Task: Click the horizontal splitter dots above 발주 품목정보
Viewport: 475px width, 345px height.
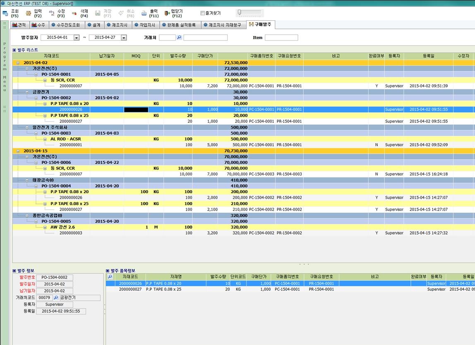Action: (x=304, y=264)
